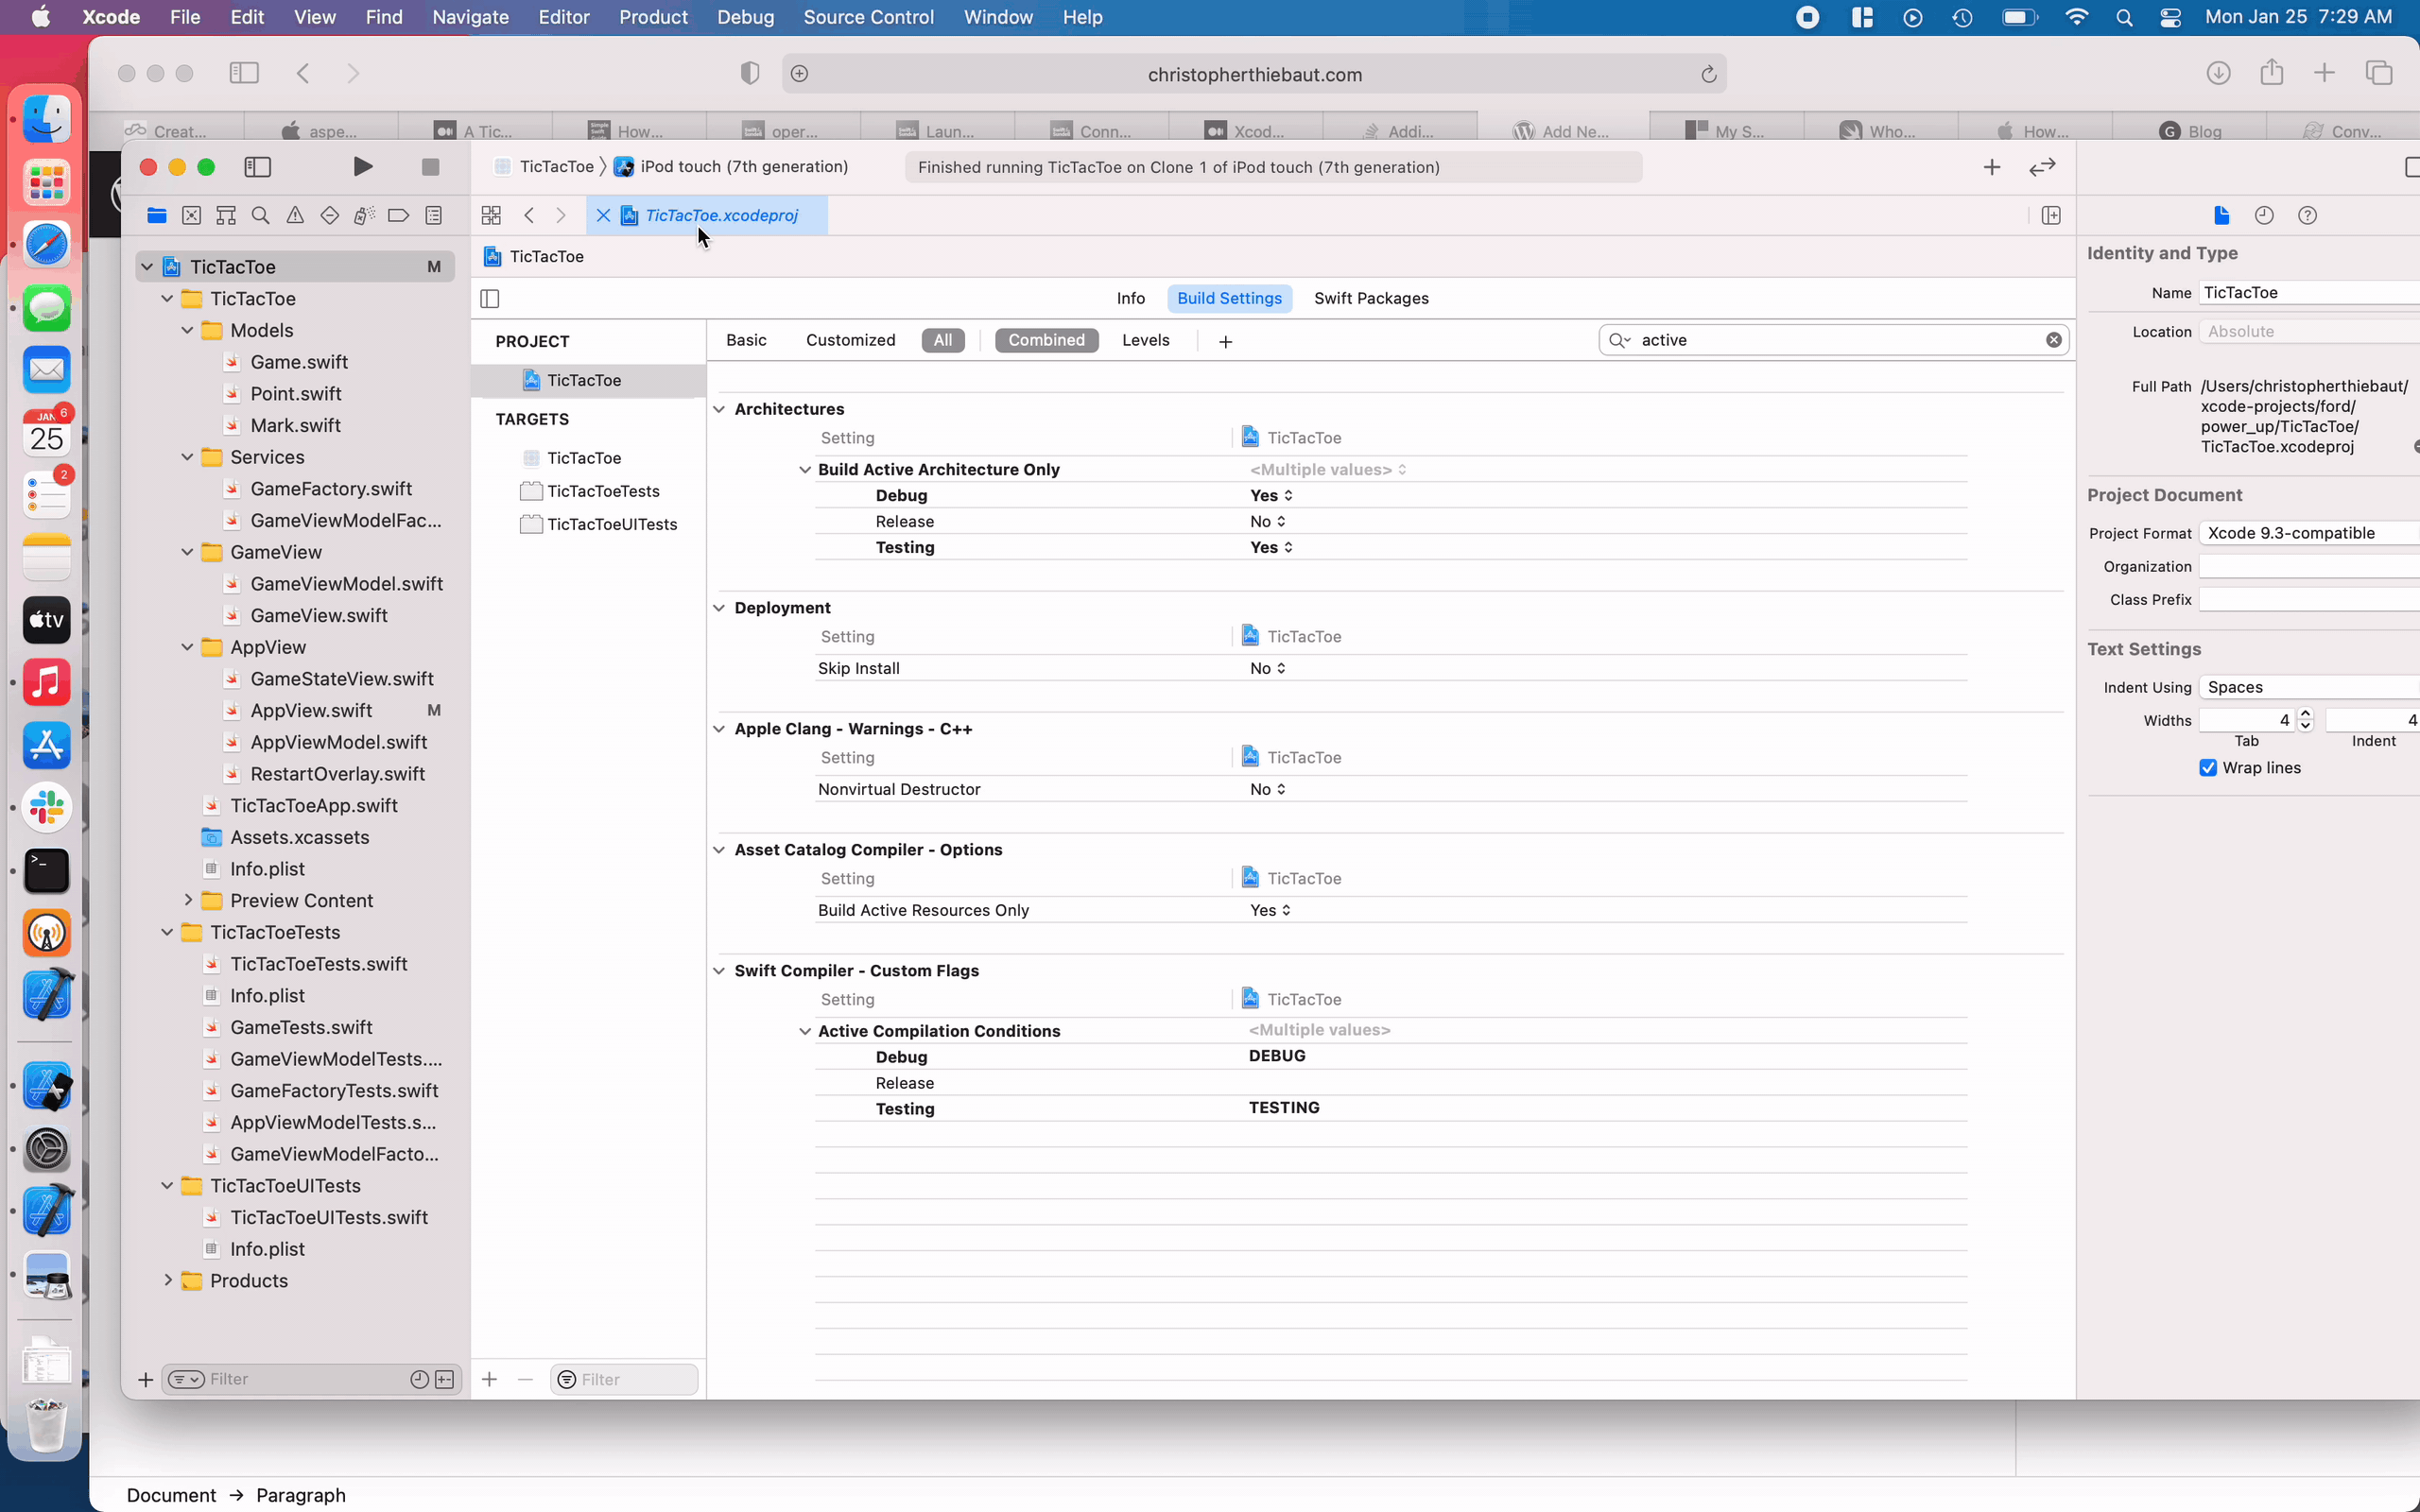2420x1512 pixels.
Task: Toggle recently modified files filter
Action: 420,1379
